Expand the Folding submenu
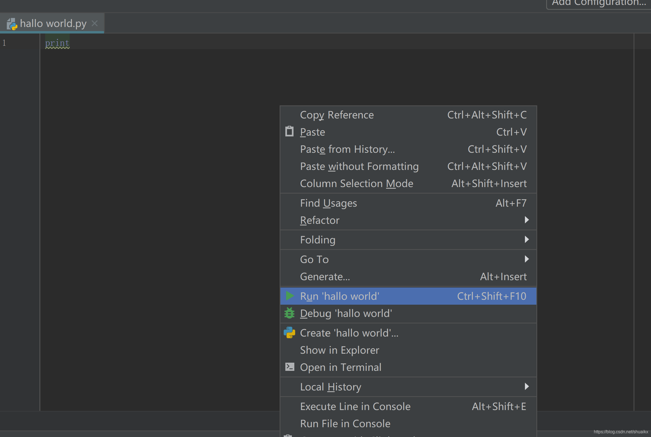Screen dimensions: 651x437 coord(408,240)
